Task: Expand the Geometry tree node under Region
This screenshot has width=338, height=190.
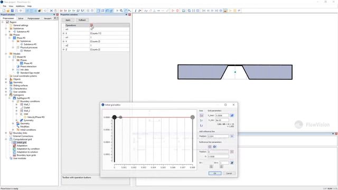Action: point(6,82)
